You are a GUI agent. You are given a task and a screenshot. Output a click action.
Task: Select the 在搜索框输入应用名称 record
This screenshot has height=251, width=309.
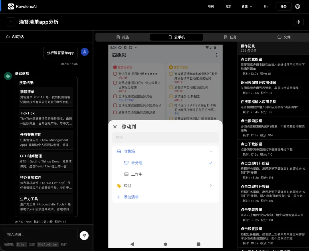coord(273,107)
